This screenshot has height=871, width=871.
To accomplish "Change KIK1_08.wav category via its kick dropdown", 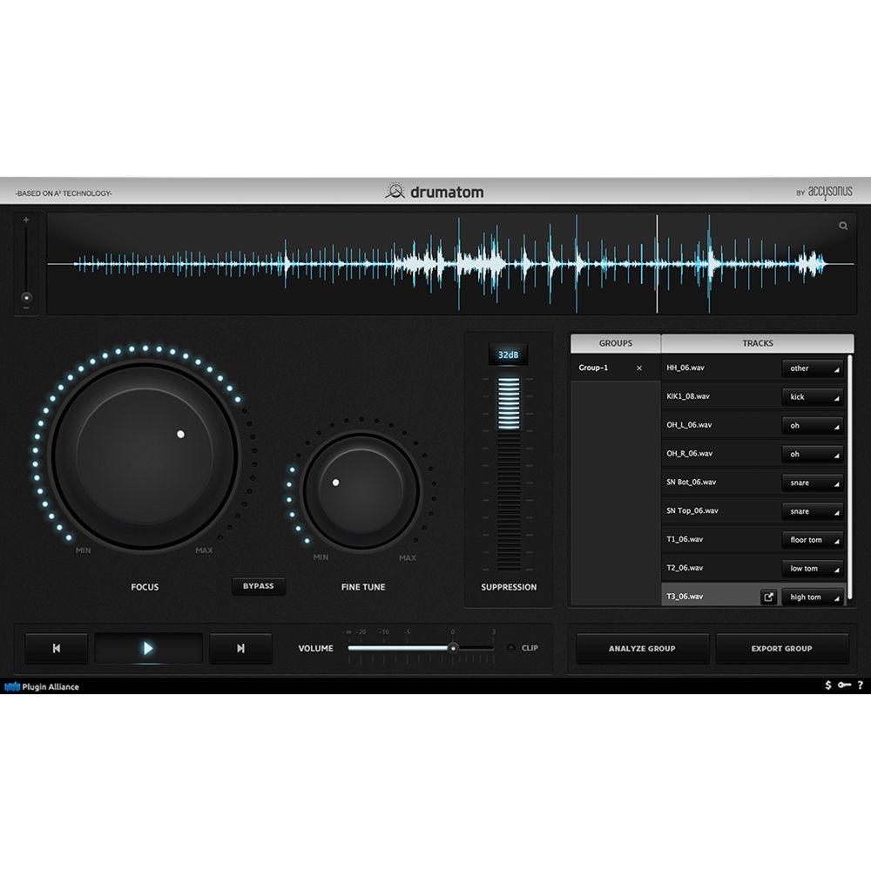I will [x=812, y=396].
